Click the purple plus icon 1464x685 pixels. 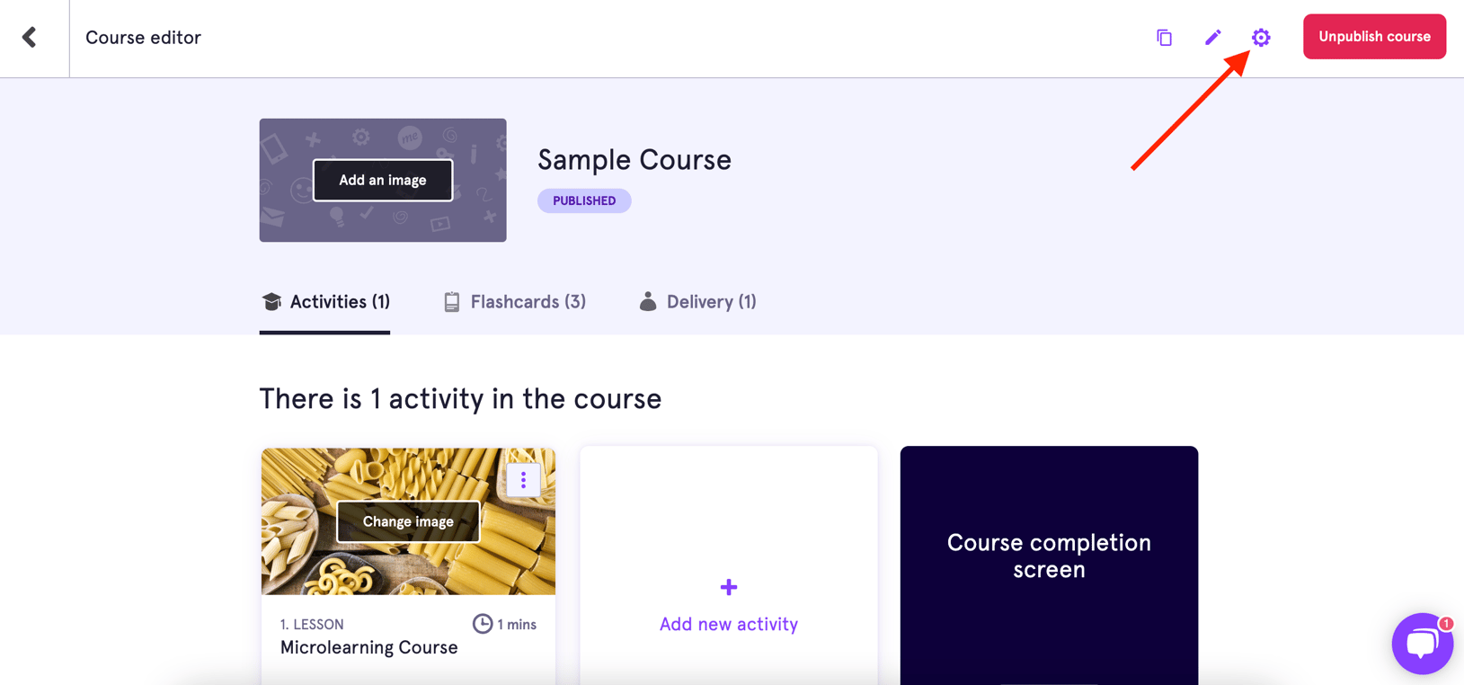(729, 587)
